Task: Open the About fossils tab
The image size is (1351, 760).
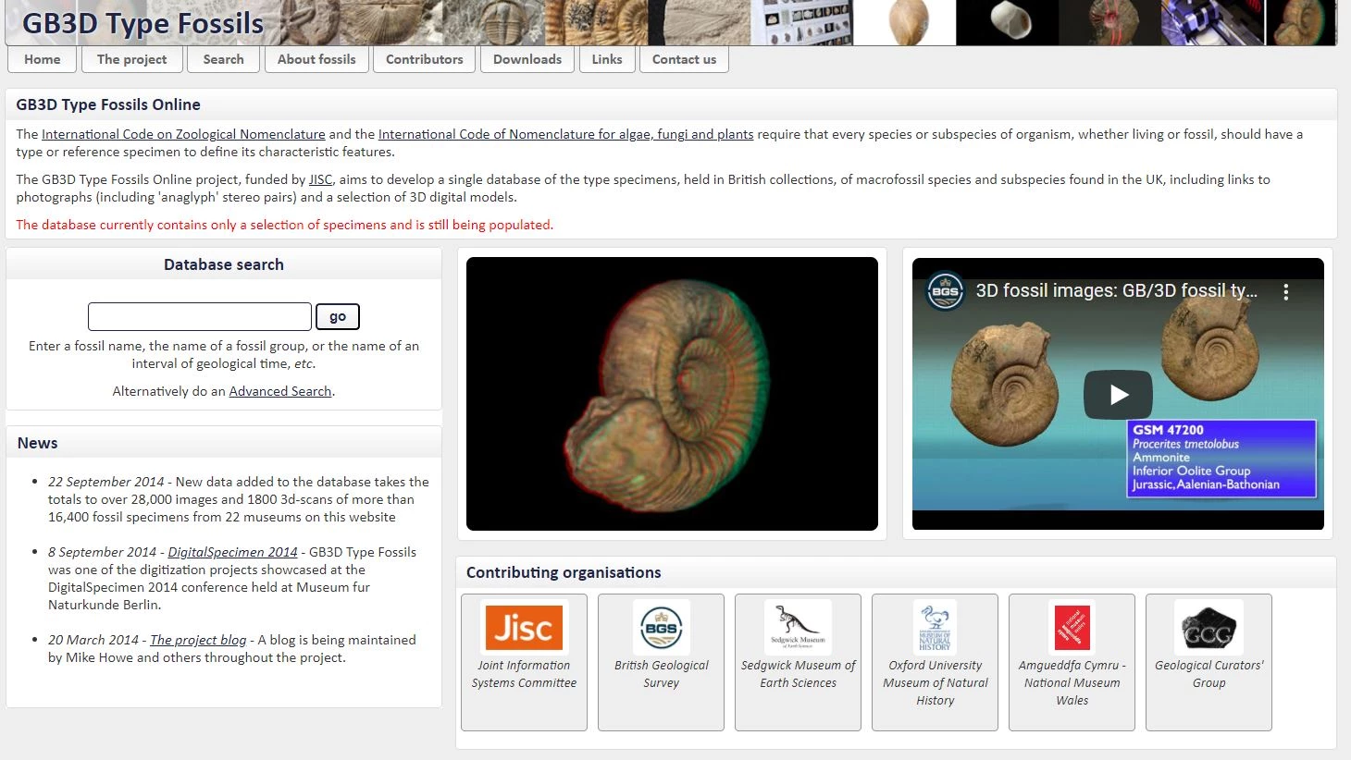Action: click(316, 59)
